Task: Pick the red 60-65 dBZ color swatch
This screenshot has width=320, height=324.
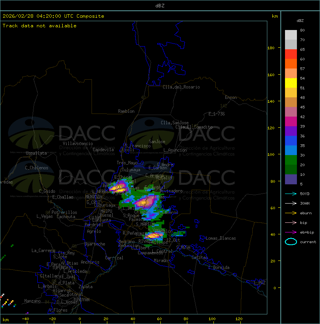Action: (291, 54)
